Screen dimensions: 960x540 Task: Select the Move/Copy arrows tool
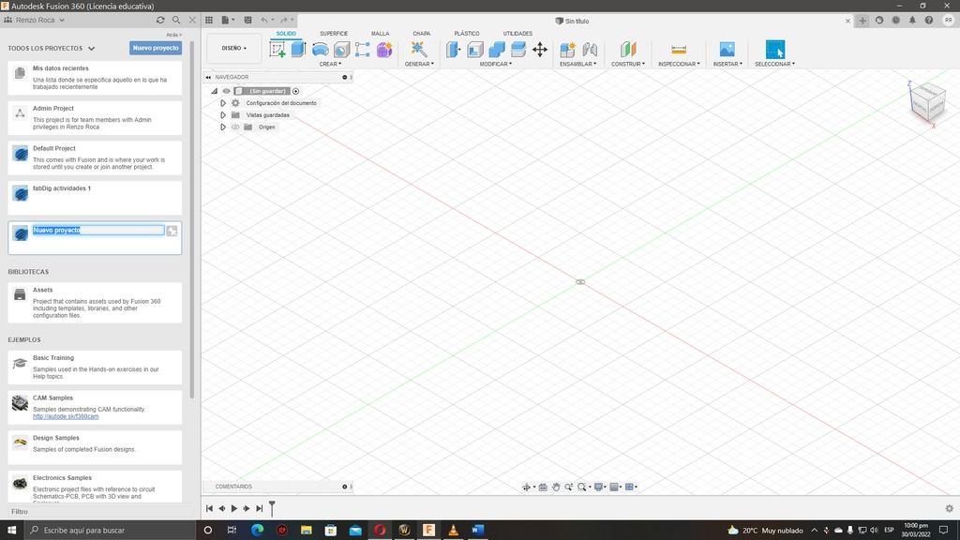[540, 50]
